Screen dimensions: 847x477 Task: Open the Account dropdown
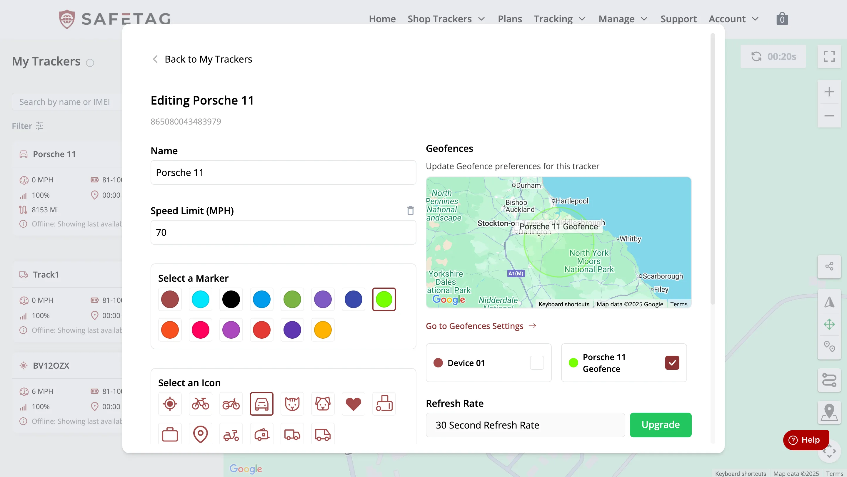tap(733, 19)
